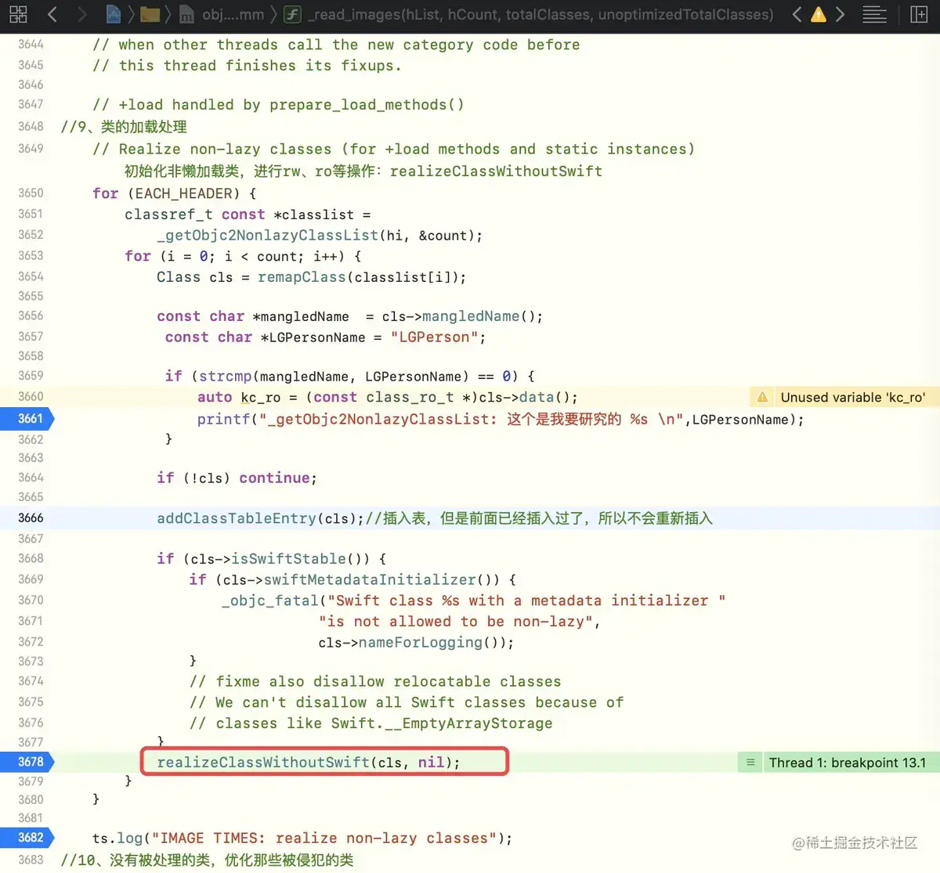The height and width of the screenshot is (873, 940).
Task: Click classref_t type on line 3651
Action: [x=168, y=214]
